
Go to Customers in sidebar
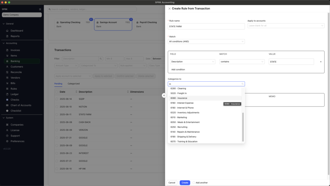[x=17, y=67]
